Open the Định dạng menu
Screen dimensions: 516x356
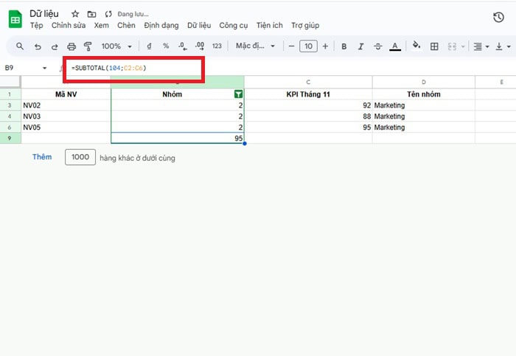coord(161,25)
